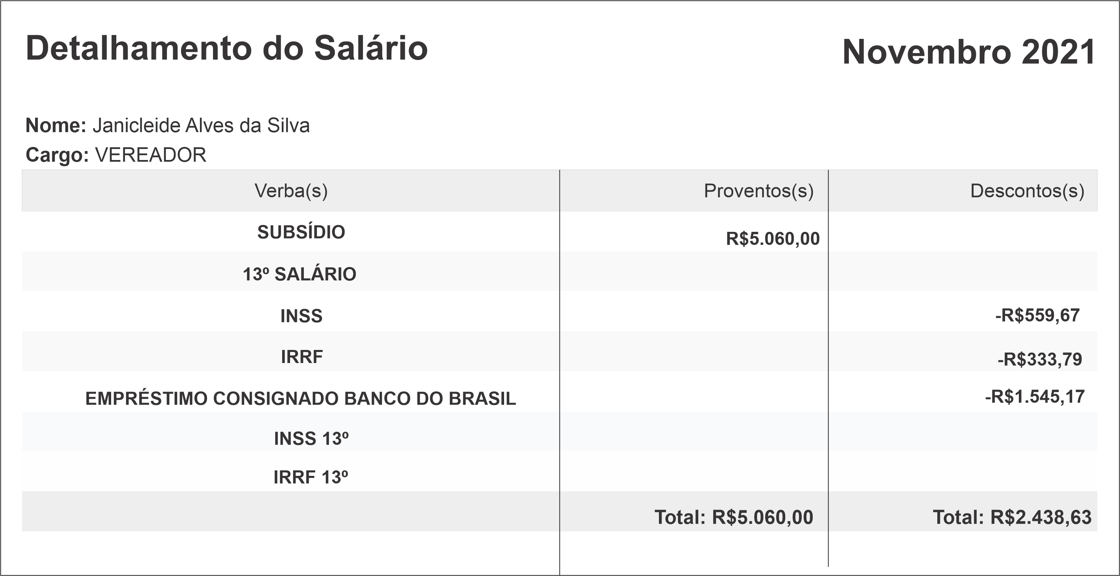1120x576 pixels.
Task: Select the descontos Total: R$2.438,63 cell
Action: 1012,517
